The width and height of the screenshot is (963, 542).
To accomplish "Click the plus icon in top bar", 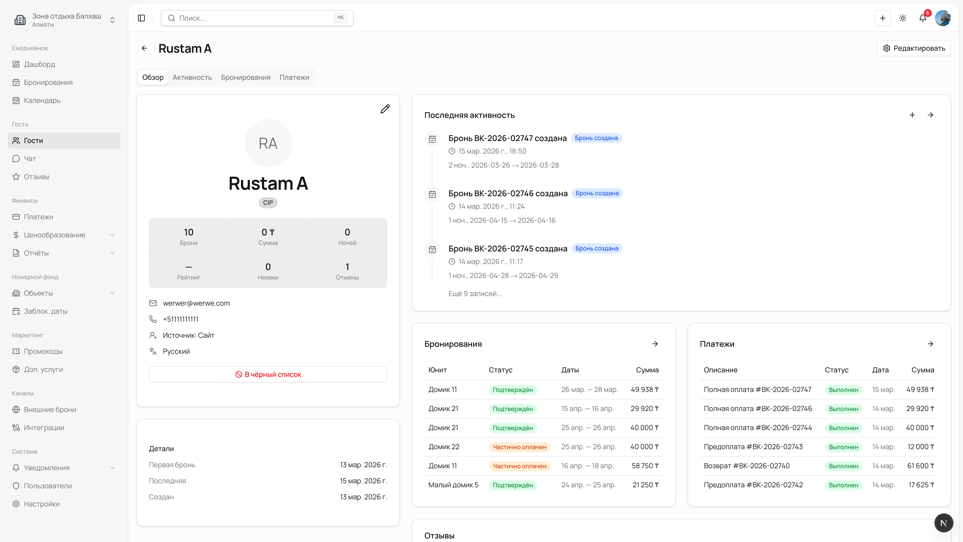I will [x=883, y=18].
